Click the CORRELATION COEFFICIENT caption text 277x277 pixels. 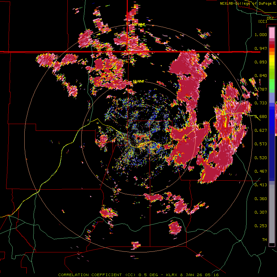(x=90, y=275)
